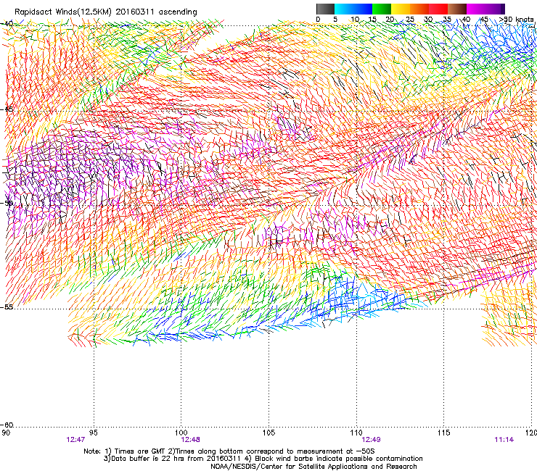Click the dark purple 45-50 knots legend segment

pyautogui.click(x=495, y=9)
